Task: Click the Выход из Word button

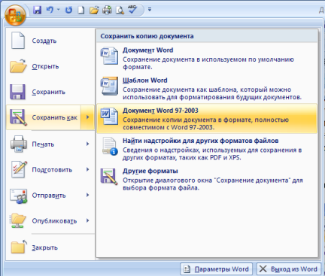Action: click(289, 269)
